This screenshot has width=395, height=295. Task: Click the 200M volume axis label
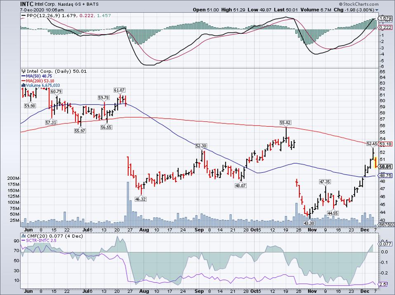14,178
